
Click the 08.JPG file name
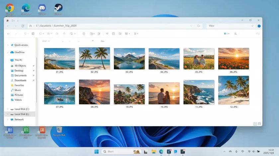pos(94,107)
